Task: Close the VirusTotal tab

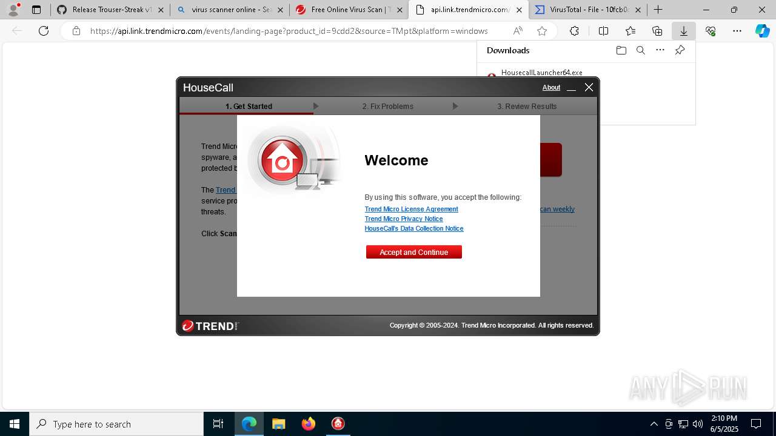Action: pos(638,10)
